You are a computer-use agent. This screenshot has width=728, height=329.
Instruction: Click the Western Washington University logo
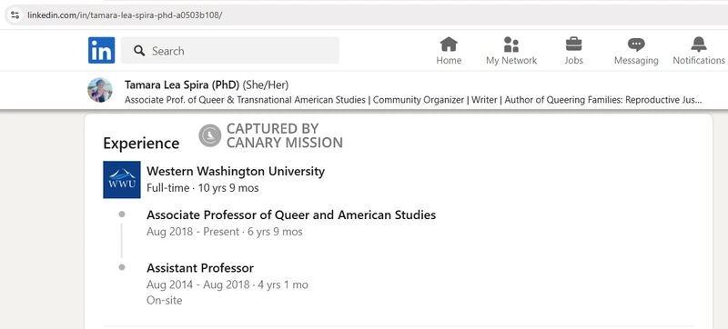[122, 180]
